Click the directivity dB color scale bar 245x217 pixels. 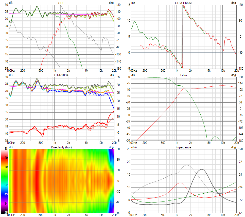(4, 181)
